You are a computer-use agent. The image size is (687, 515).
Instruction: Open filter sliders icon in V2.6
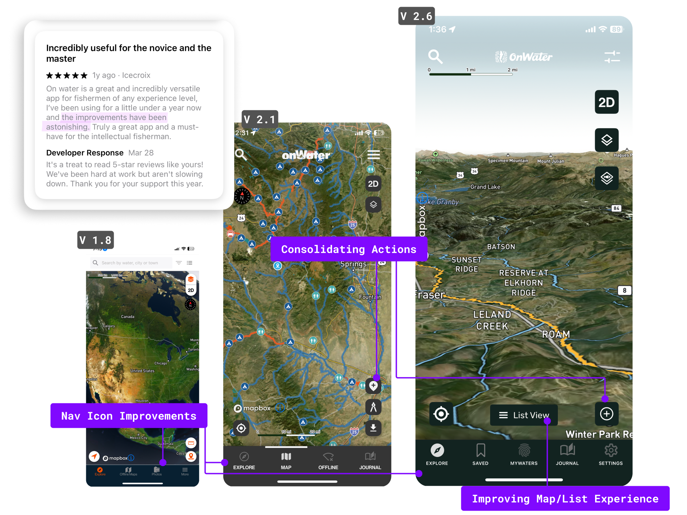point(612,57)
